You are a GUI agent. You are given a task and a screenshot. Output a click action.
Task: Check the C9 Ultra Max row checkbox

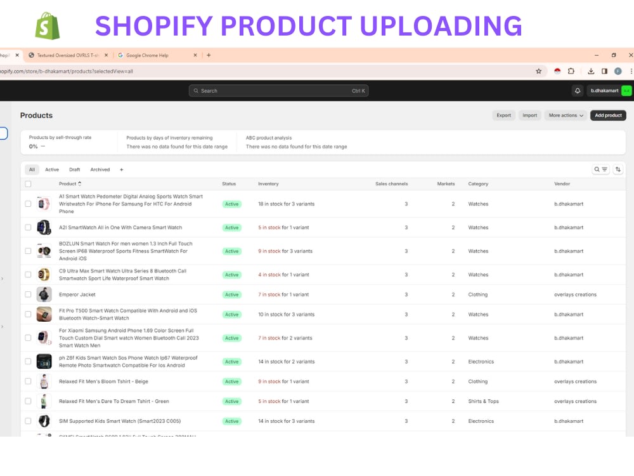click(x=28, y=274)
